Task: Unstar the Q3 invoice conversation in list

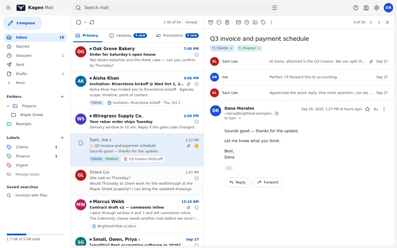Action: (197, 146)
